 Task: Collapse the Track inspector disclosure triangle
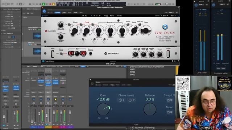(2, 34)
